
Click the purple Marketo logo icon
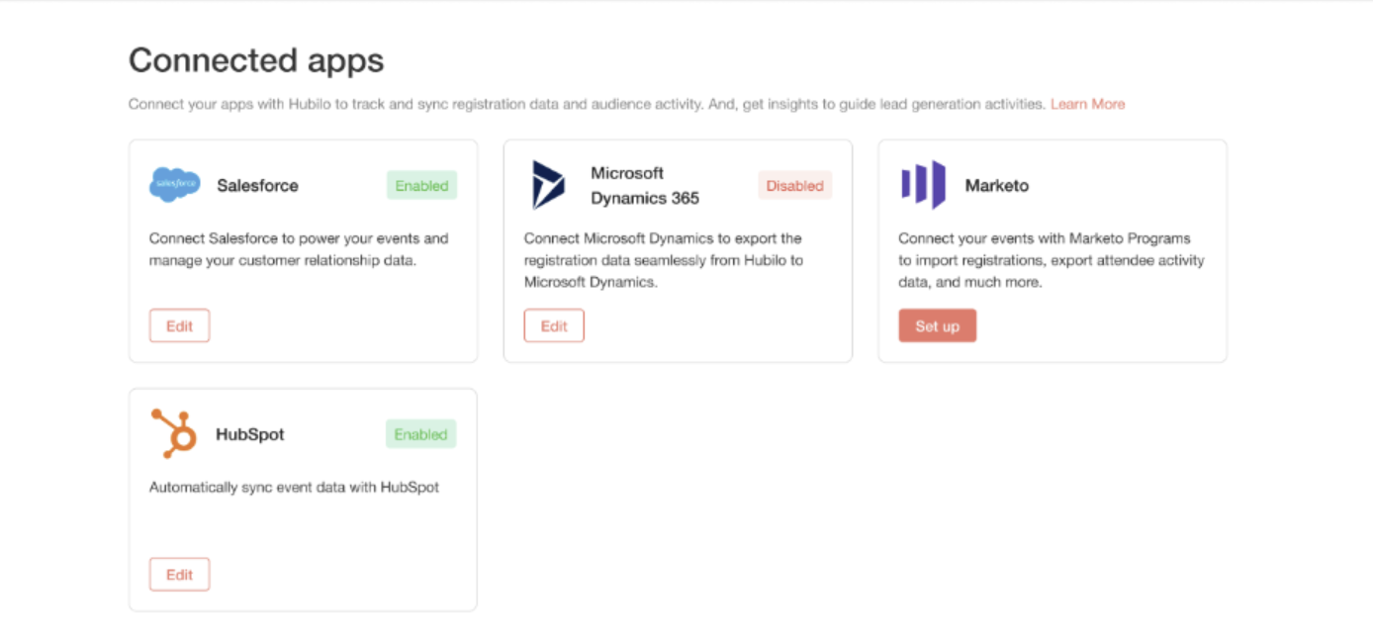coord(923,185)
